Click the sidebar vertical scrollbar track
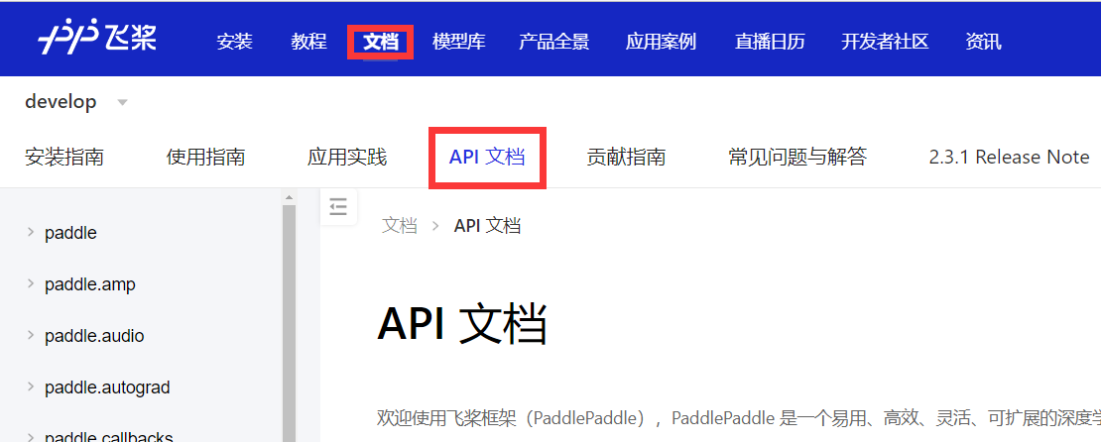1101x442 pixels. (x=290, y=323)
